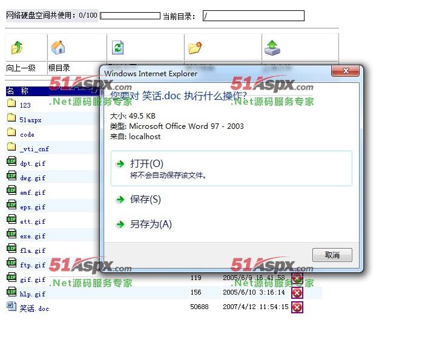Open the exe.gif file link
The height and width of the screenshot is (346, 425).
33,236
